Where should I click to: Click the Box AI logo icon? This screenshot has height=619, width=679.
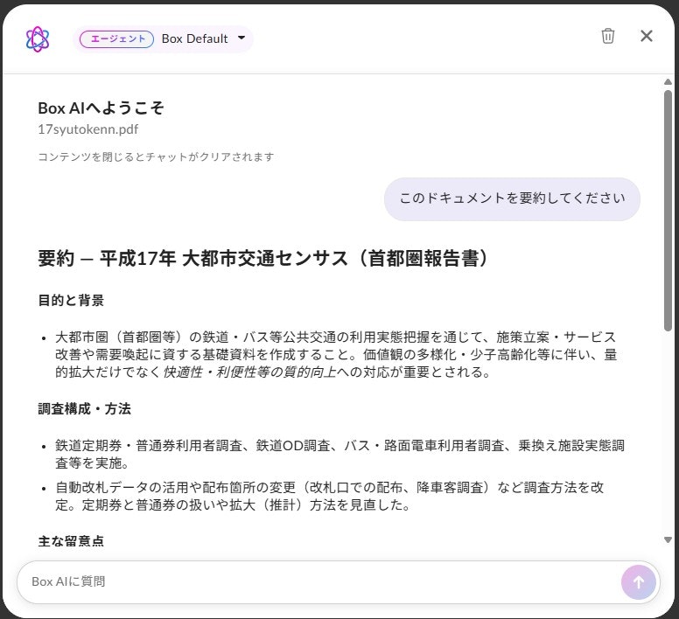click(x=38, y=39)
